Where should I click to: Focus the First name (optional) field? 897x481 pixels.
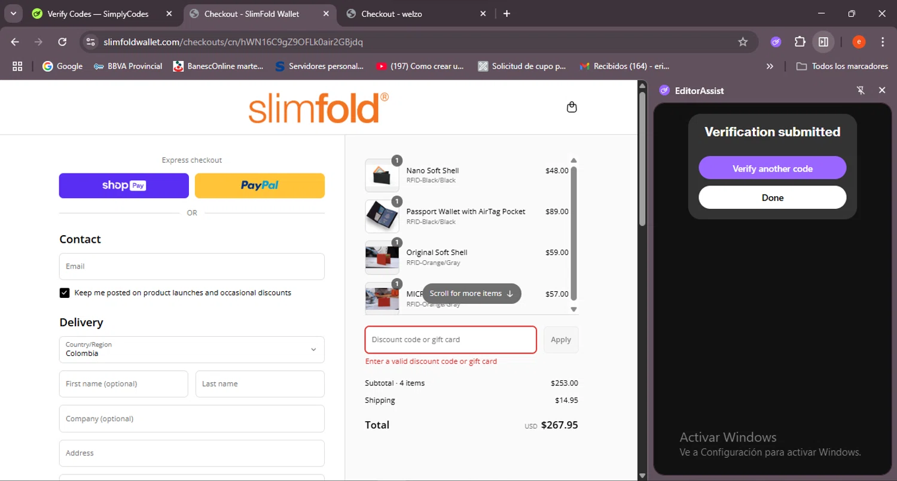click(x=124, y=384)
